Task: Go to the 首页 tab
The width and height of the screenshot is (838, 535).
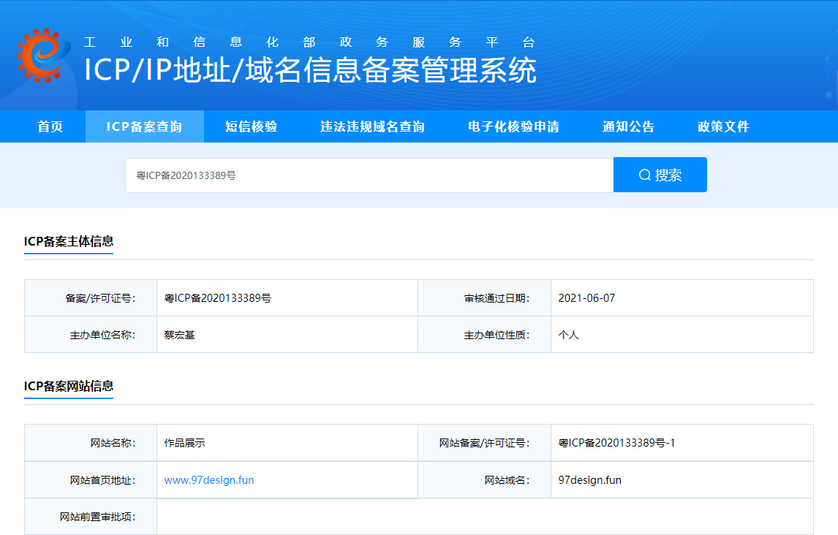Action: 50,126
